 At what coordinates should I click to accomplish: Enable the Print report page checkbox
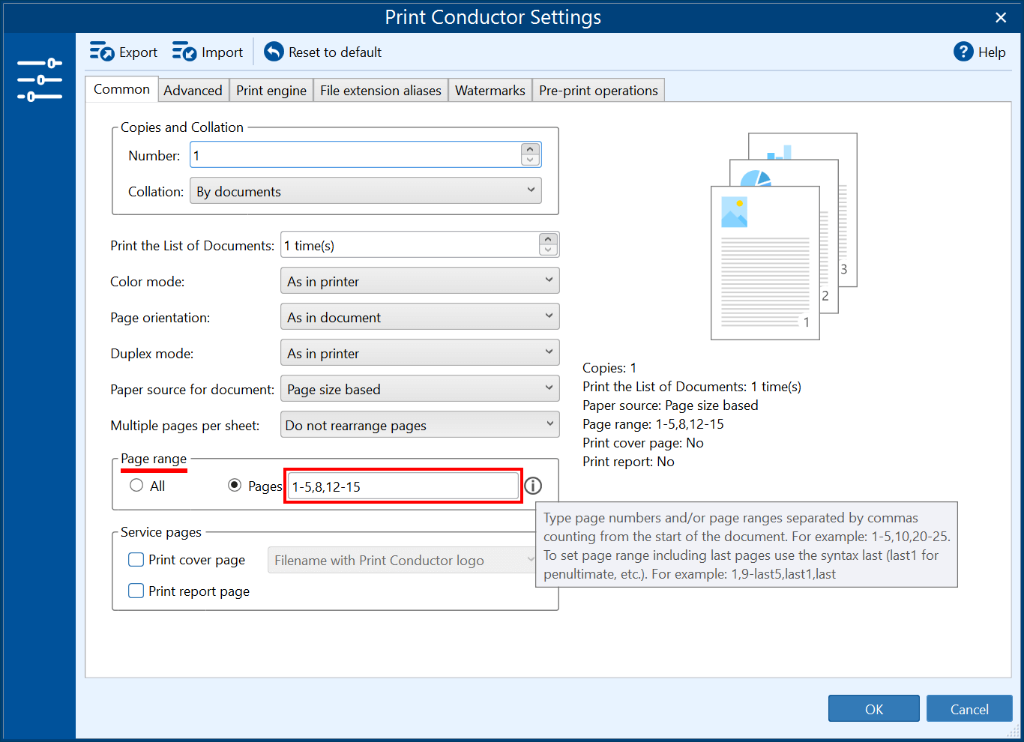point(136,591)
